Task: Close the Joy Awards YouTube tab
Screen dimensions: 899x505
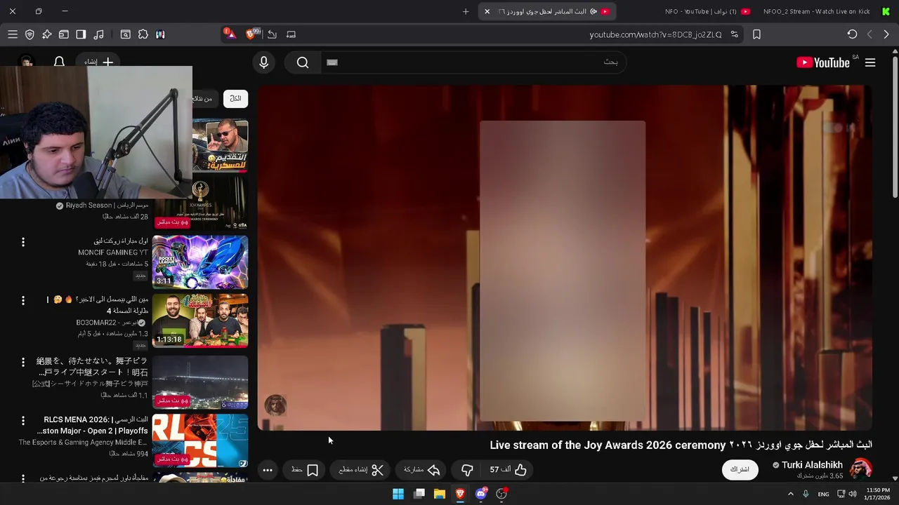Action: click(x=487, y=11)
